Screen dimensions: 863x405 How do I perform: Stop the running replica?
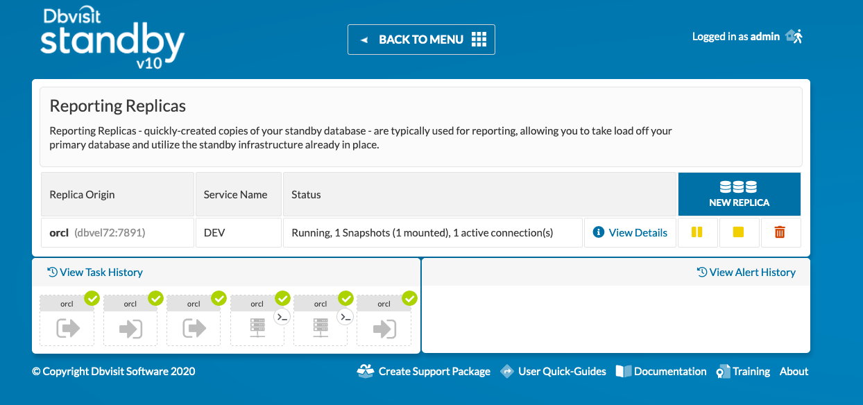[x=739, y=232]
